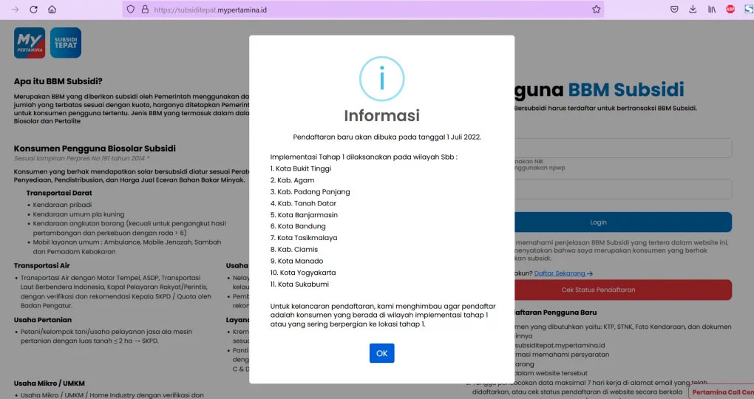The height and width of the screenshot is (399, 754).
Task: Open the browser downloads panel
Action: tap(693, 10)
